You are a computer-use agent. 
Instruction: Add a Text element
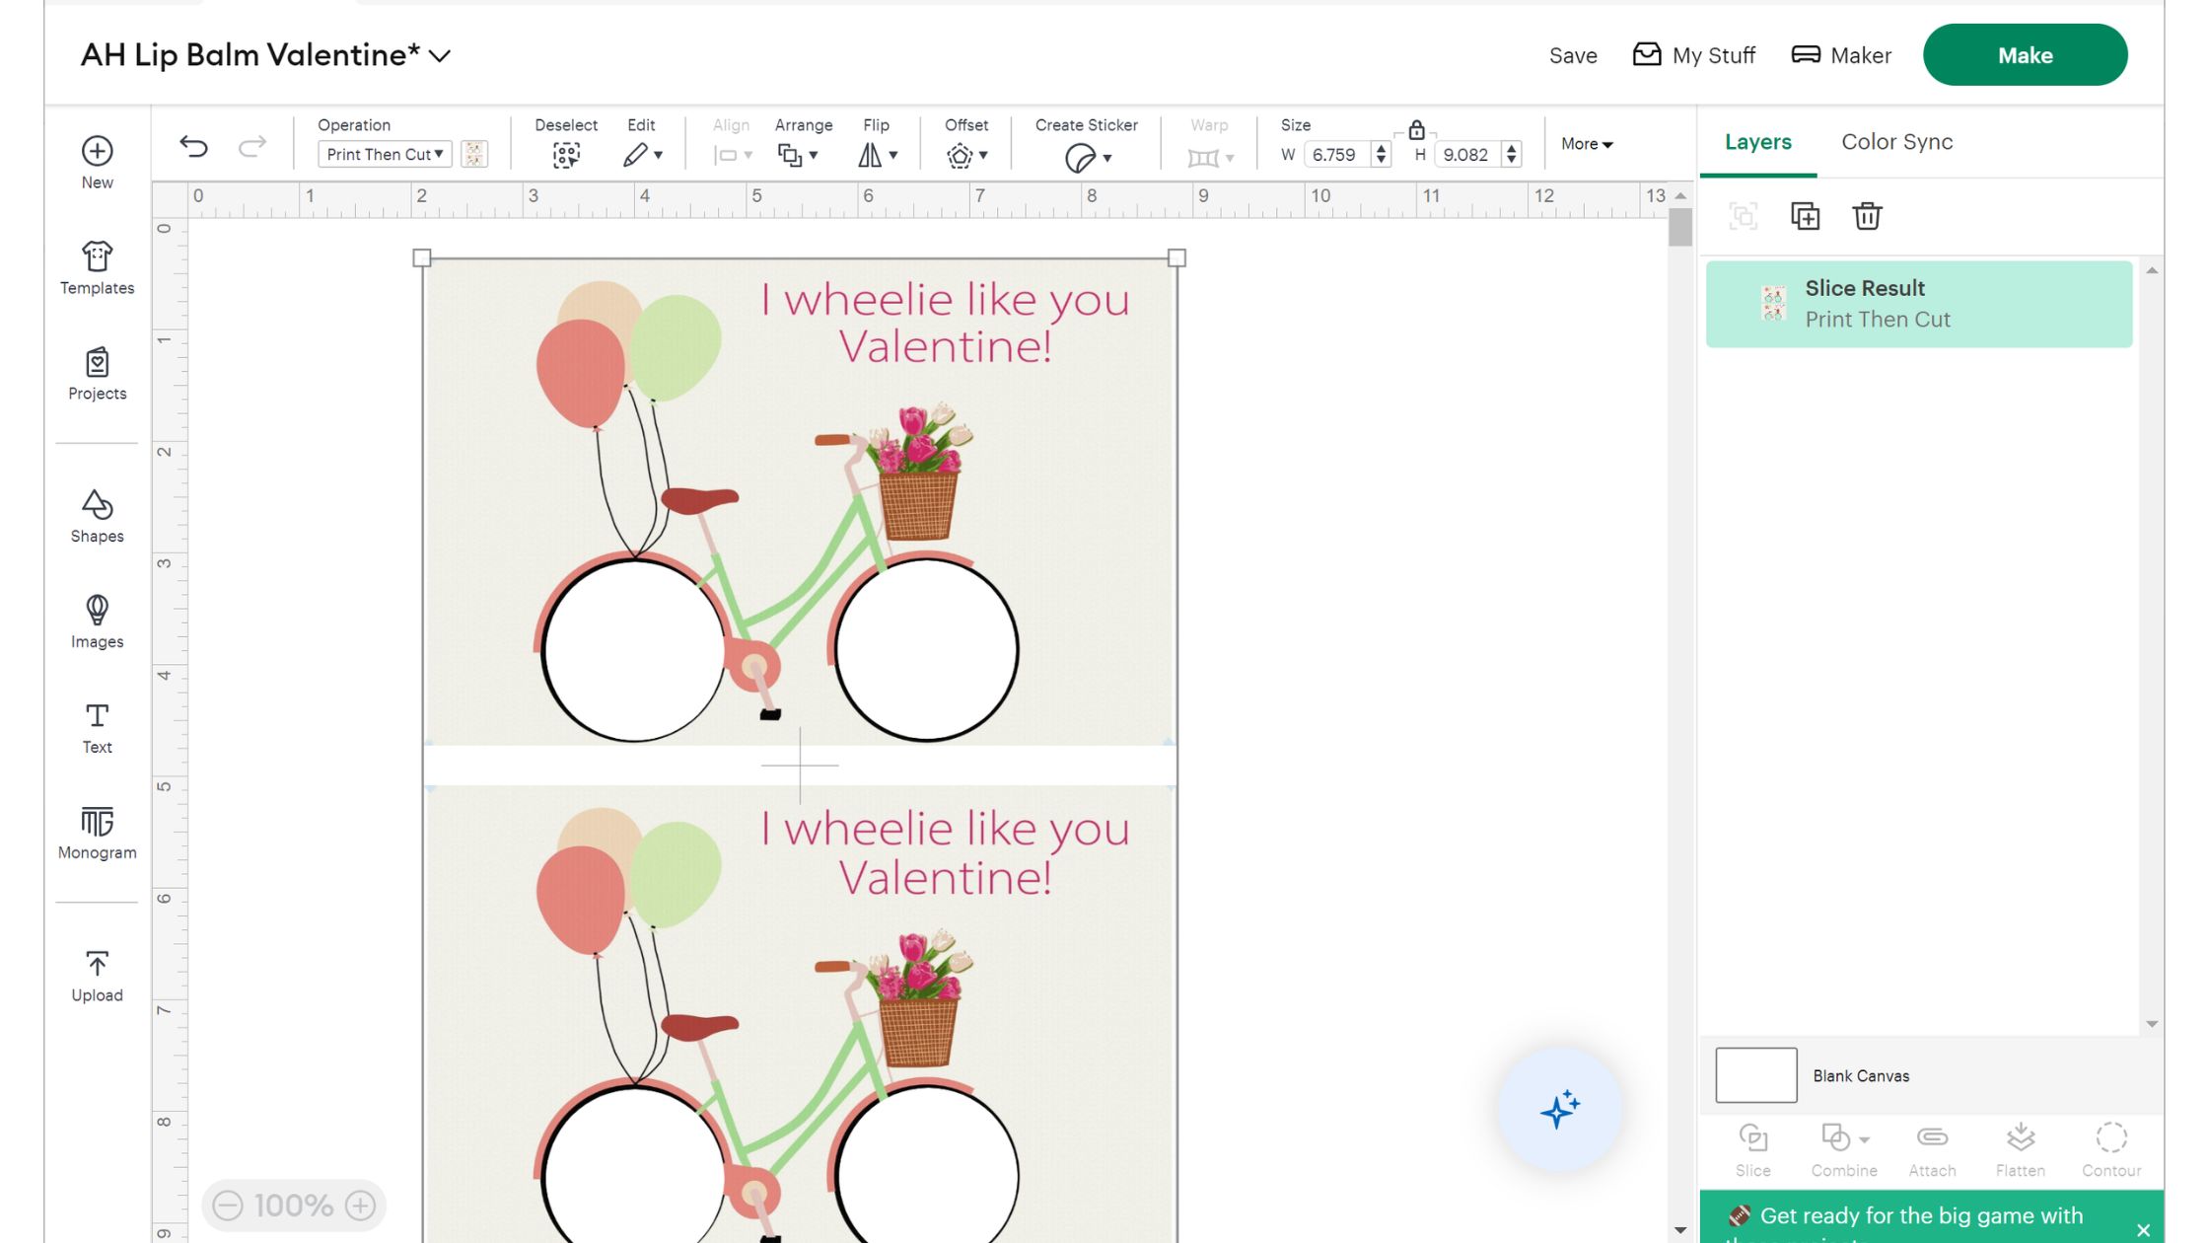pyautogui.click(x=97, y=727)
